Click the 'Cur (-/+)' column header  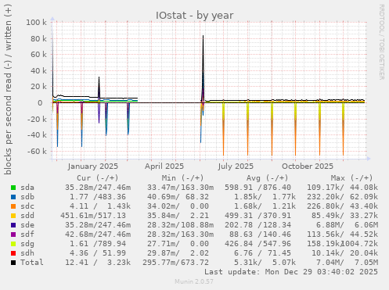(x=98, y=178)
